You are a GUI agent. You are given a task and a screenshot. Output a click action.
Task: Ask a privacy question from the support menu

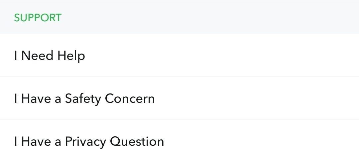tap(89, 141)
